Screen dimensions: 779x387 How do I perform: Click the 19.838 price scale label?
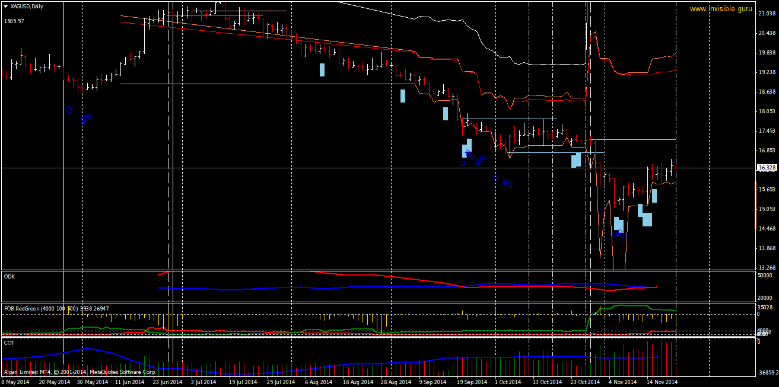[767, 53]
